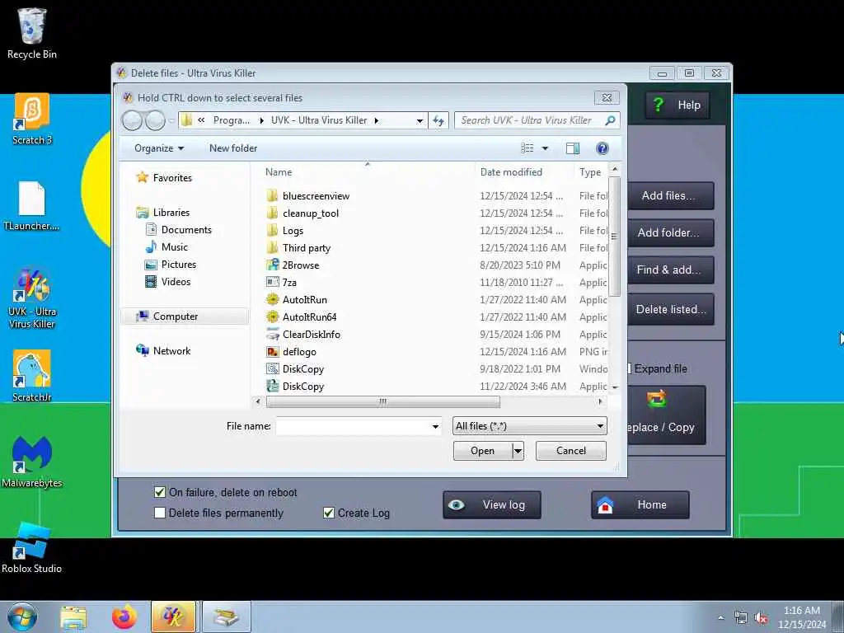Click the change view icon
The width and height of the screenshot is (844, 633).
[527, 148]
